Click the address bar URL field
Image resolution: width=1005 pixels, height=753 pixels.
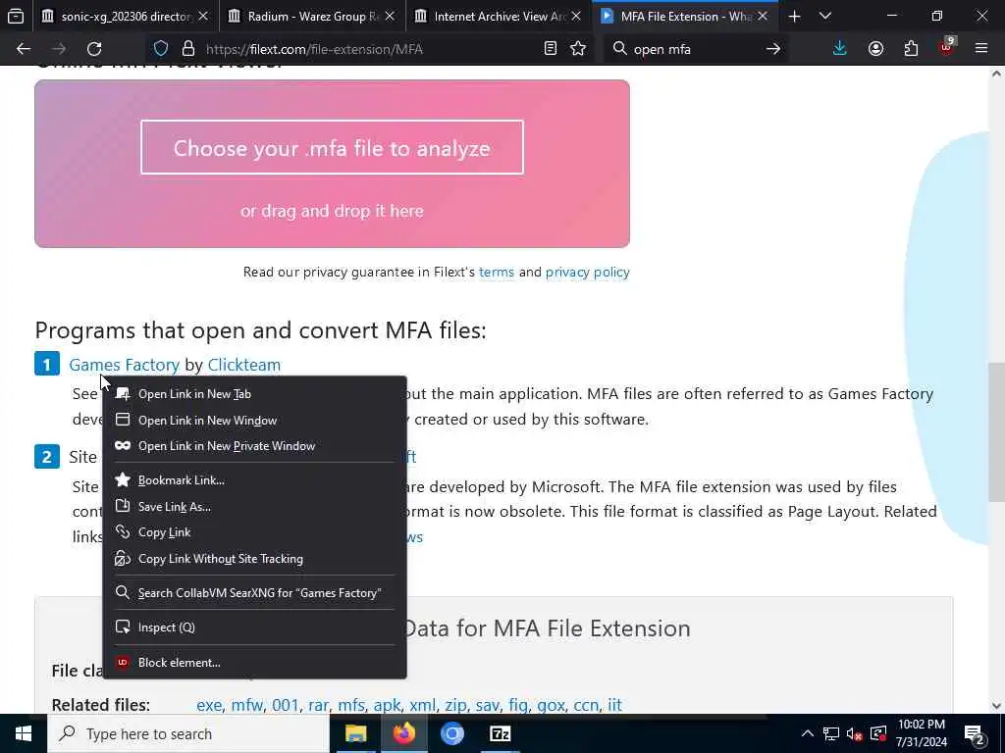click(x=369, y=49)
